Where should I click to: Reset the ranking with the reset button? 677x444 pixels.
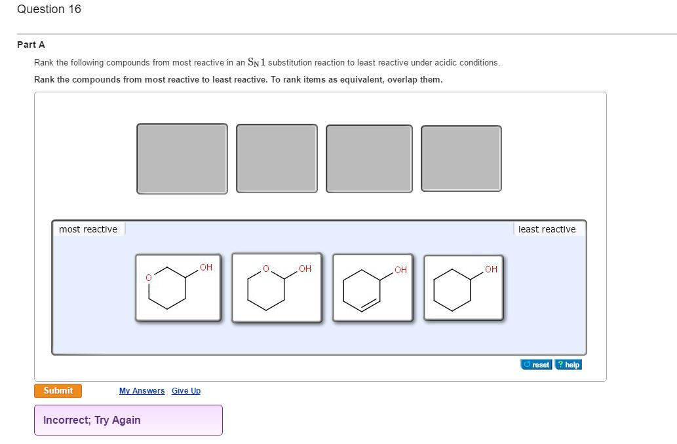pos(536,365)
